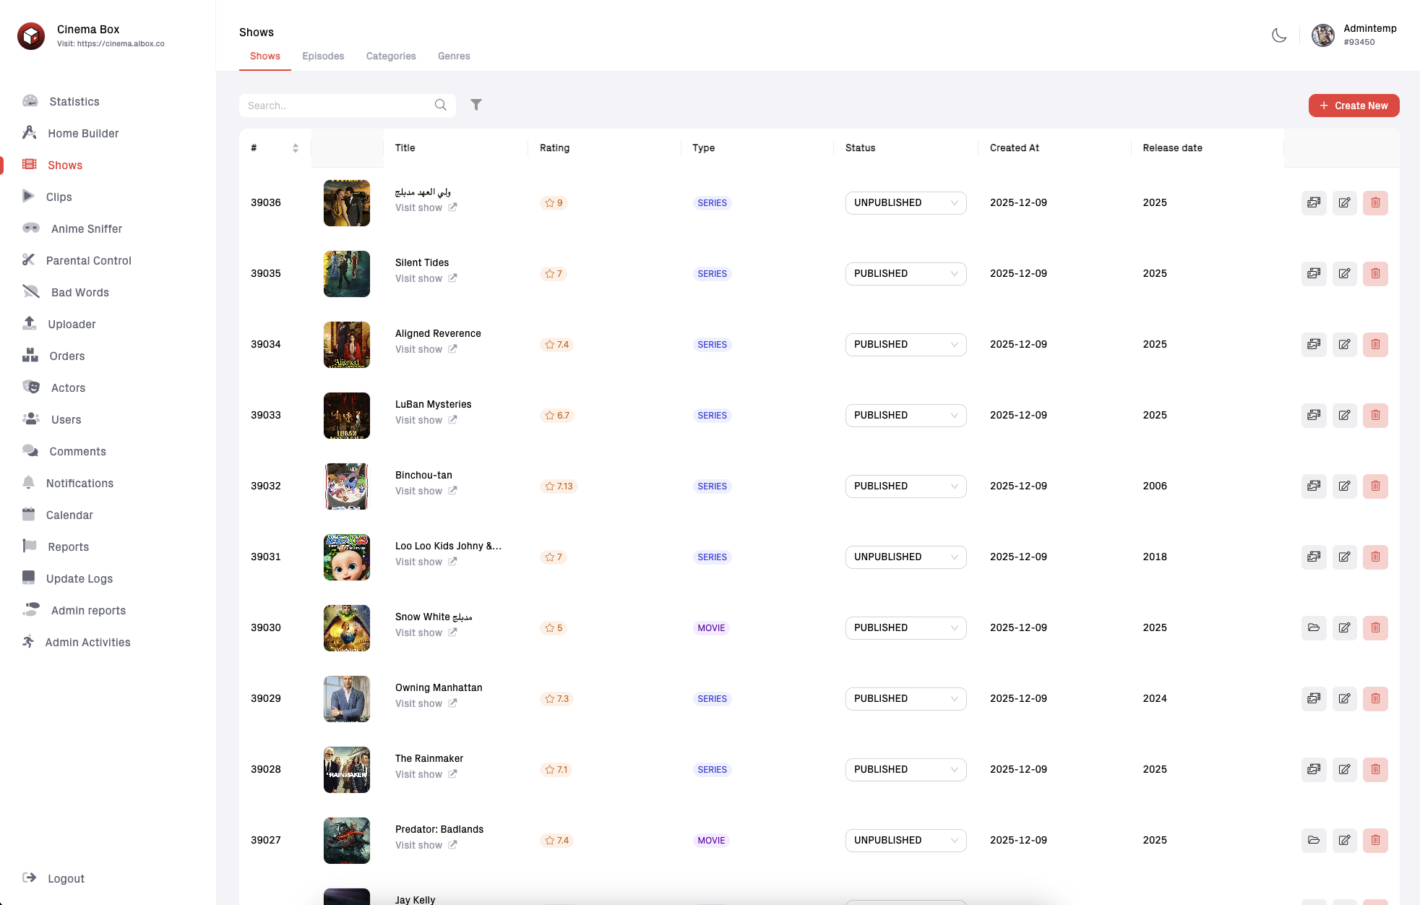Edit the LuBan Mysteries show

click(x=1344, y=415)
